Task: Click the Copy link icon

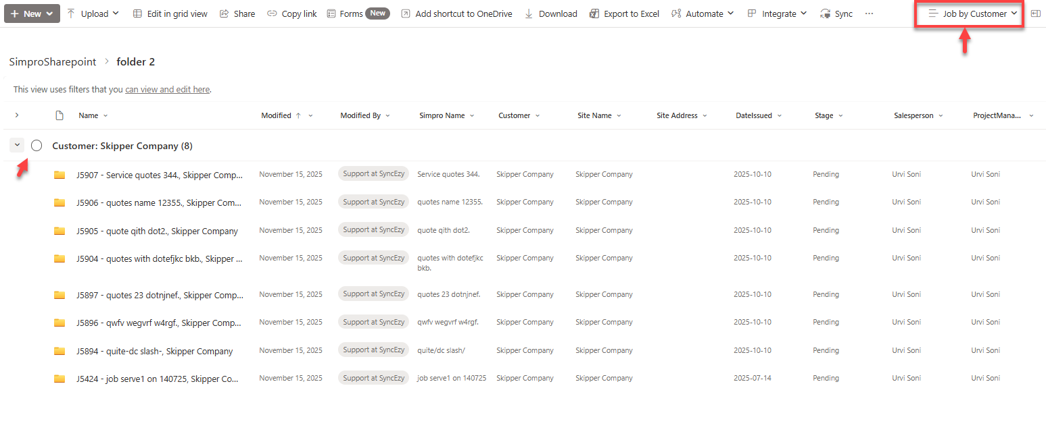Action: pyautogui.click(x=271, y=13)
